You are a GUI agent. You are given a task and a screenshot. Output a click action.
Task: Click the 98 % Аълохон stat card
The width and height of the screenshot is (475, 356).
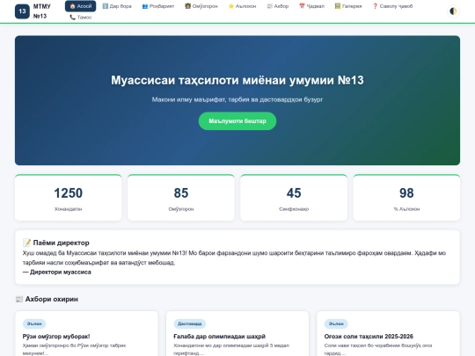tap(406, 198)
